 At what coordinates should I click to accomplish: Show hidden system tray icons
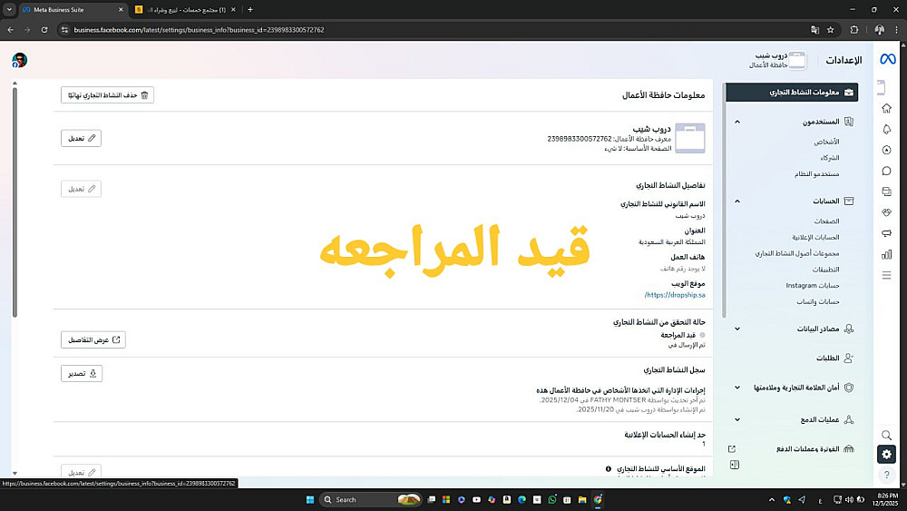tap(771, 499)
